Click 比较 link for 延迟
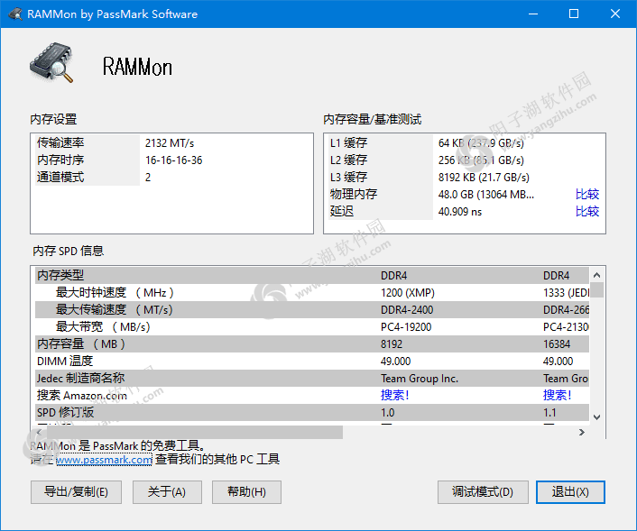Image resolution: width=637 pixels, height=531 pixels. click(587, 211)
